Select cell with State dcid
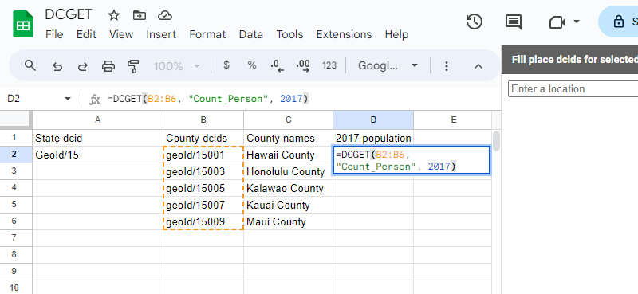This screenshot has width=638, height=294. 97,138
